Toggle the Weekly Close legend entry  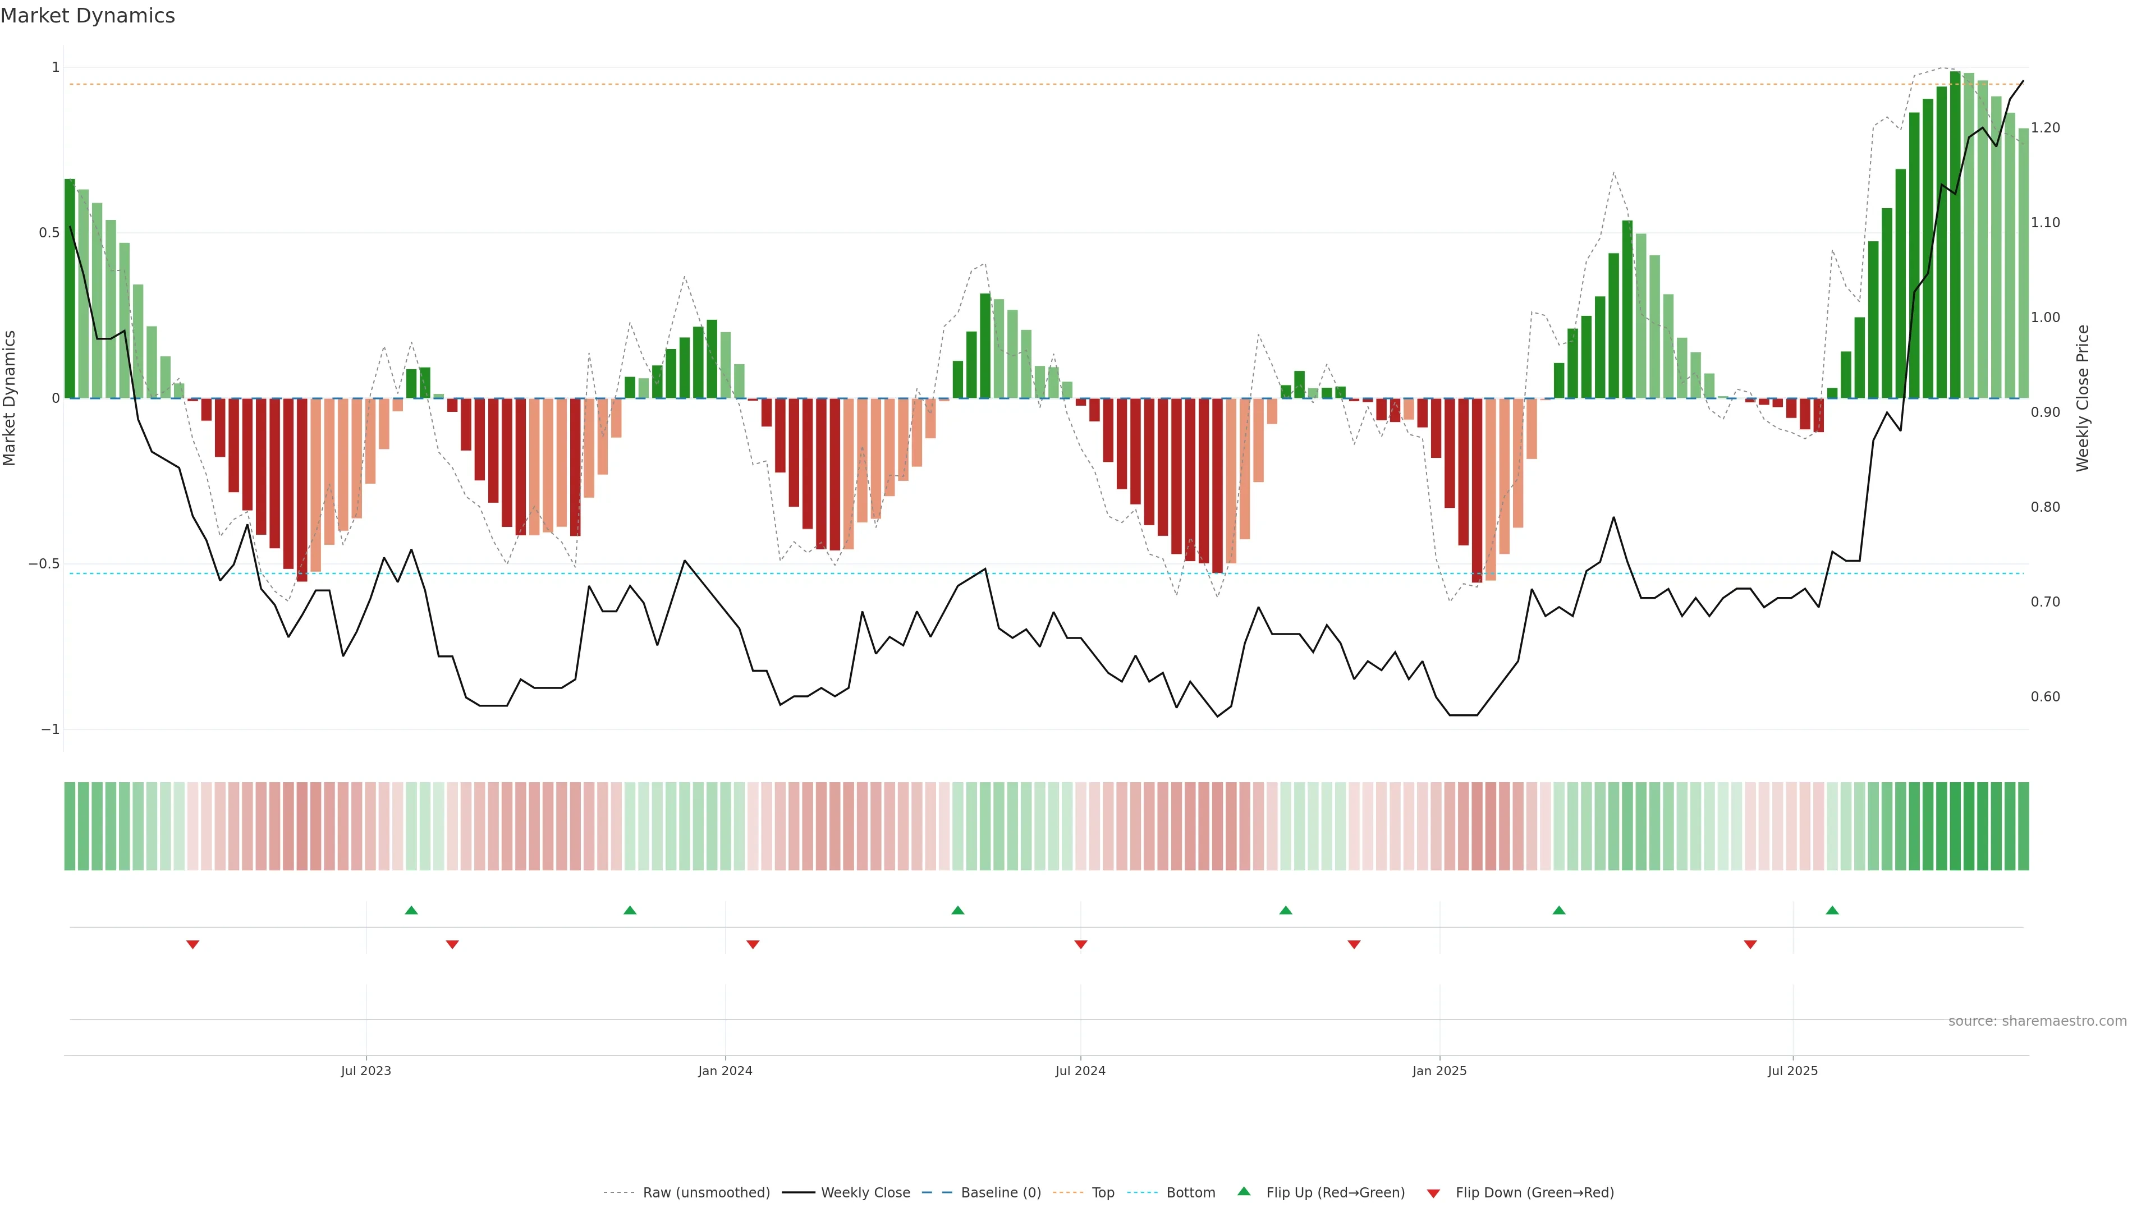(865, 1193)
